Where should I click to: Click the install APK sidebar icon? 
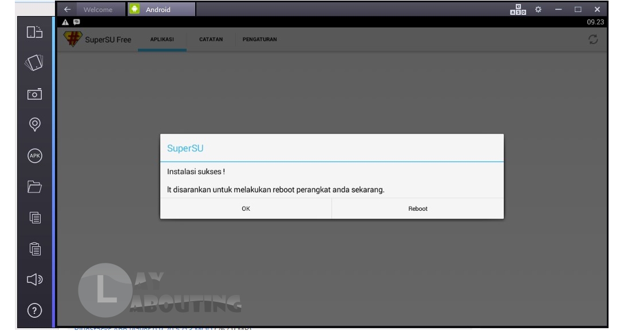point(34,156)
